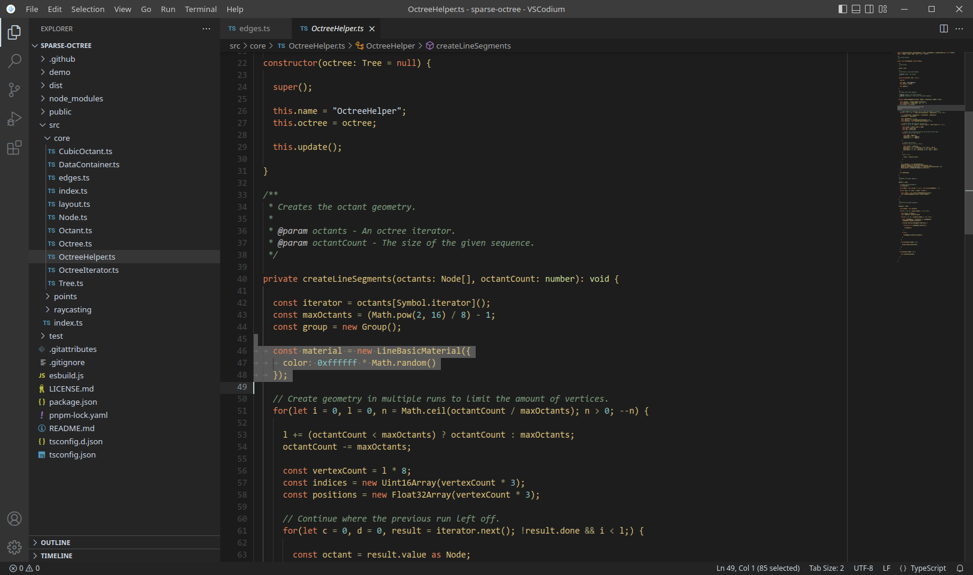Open the Run menu
The image size is (973, 575).
point(168,9)
